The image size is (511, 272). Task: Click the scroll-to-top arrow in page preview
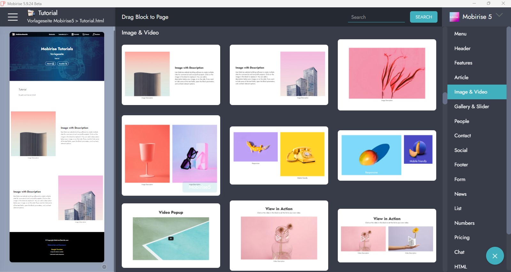pos(104,267)
